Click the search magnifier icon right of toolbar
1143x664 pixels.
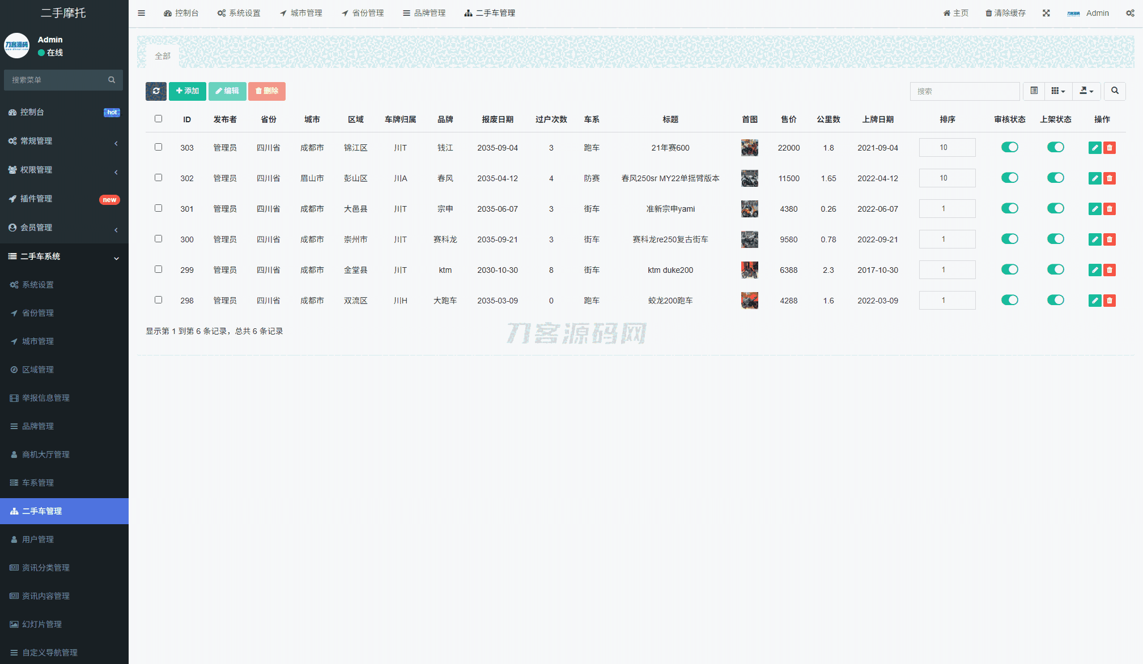point(1115,91)
